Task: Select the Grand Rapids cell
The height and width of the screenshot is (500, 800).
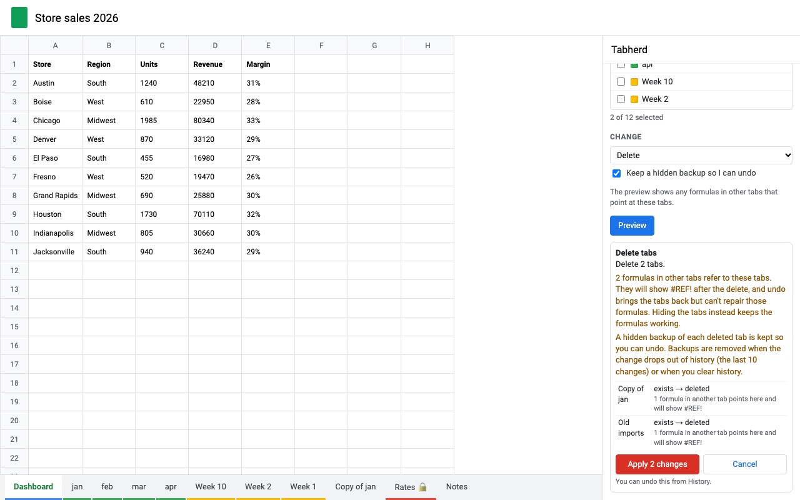Action: tap(56, 196)
